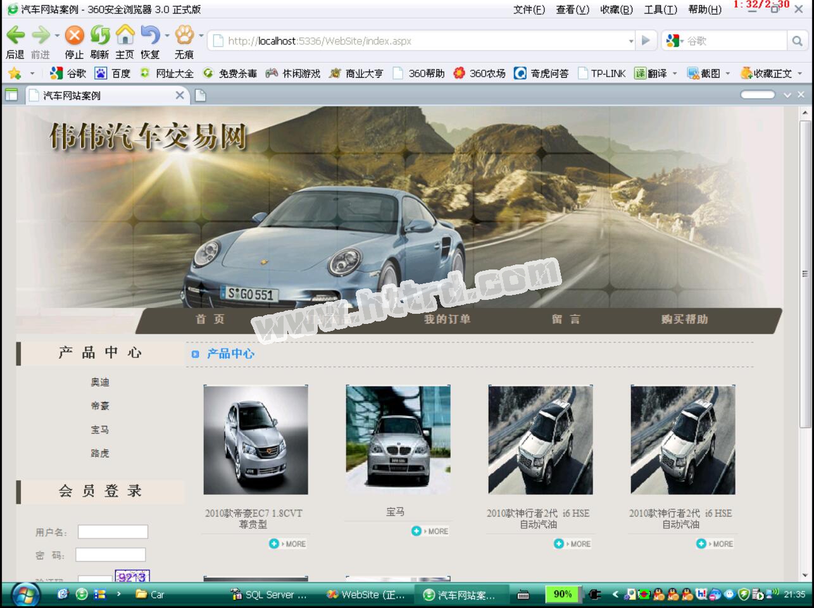Click the favorites star icon

15,73
